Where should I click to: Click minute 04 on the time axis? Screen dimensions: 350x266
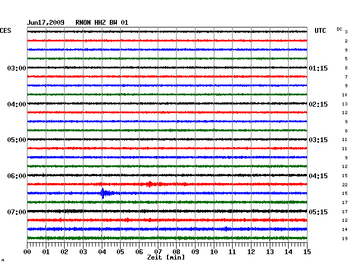102,251
